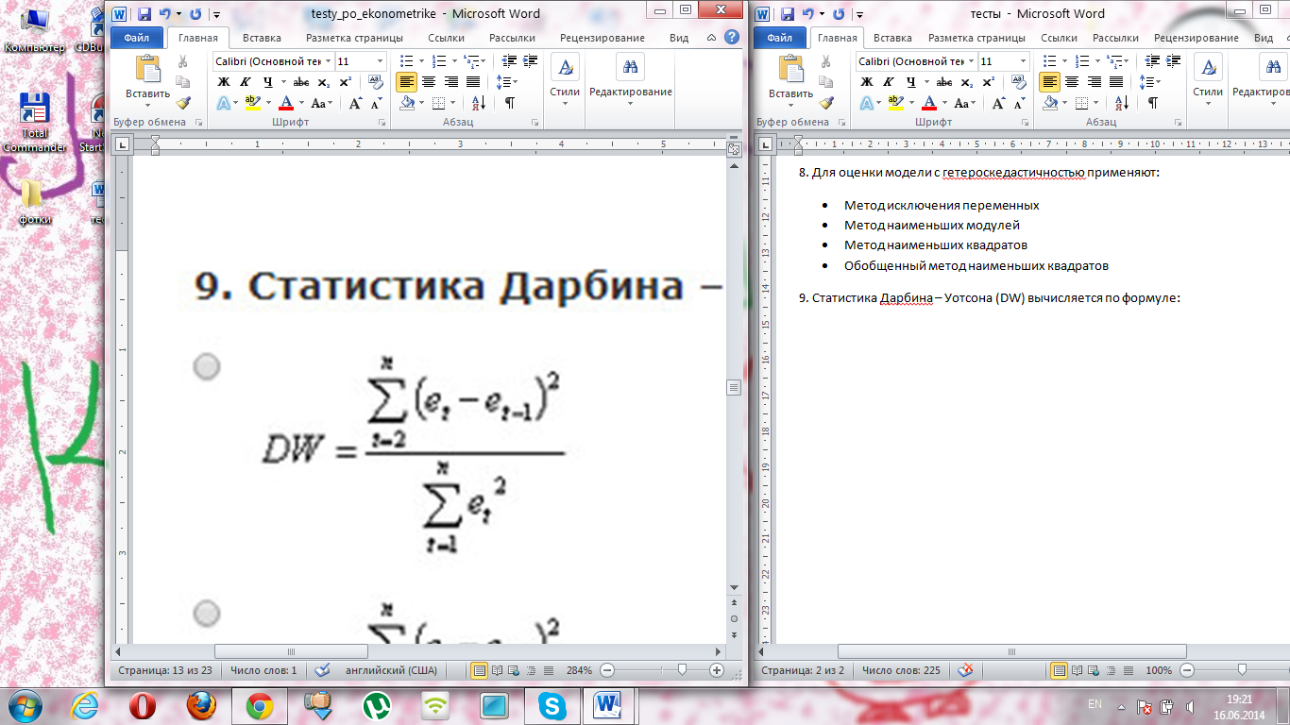Click 284% zoom level in testy_po_ekonometrike
This screenshot has width=1290, height=725.
tap(579, 670)
